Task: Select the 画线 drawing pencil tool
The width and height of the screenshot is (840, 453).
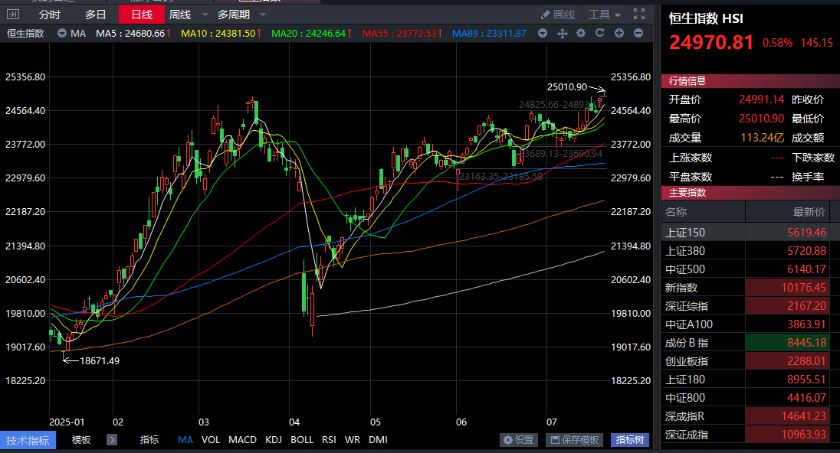Action: (x=557, y=15)
